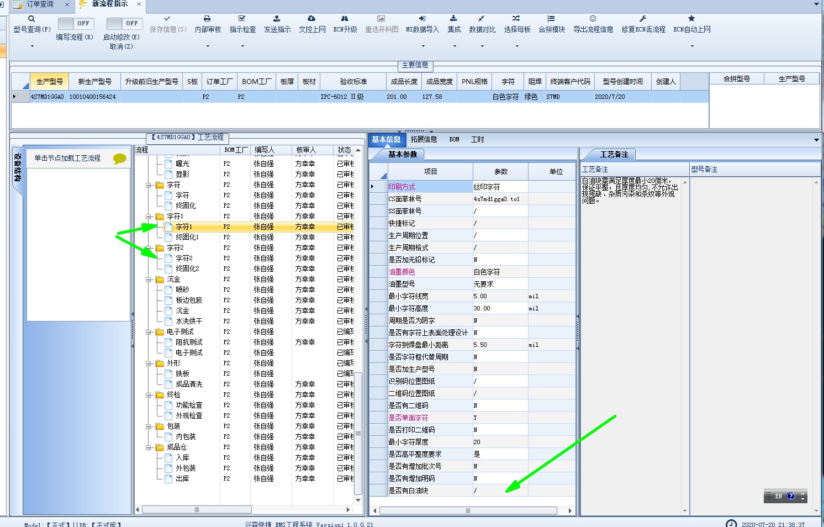Screen dimensions: 824x527
Task: Open the tab list dropdown arrow at top-right
Action: pos(816,4)
